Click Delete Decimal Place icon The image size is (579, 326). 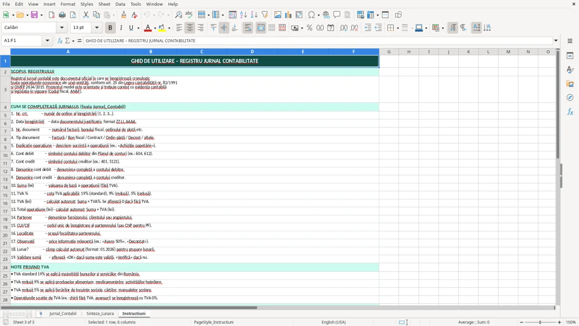click(354, 28)
